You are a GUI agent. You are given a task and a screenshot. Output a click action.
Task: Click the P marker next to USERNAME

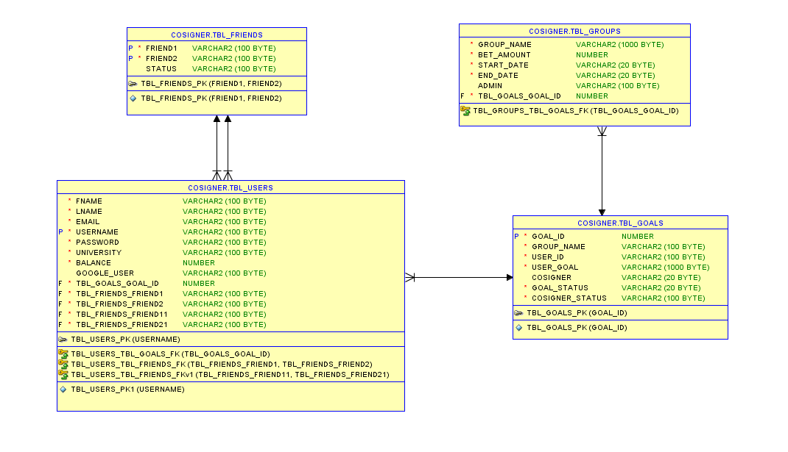pyautogui.click(x=61, y=232)
